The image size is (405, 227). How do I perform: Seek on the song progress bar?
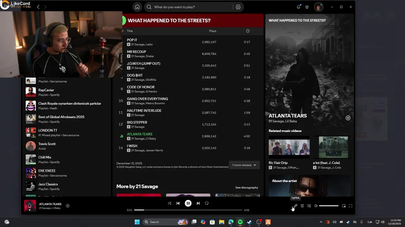tap(188, 210)
